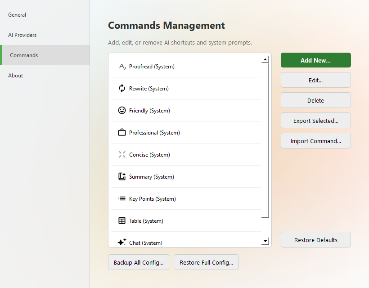This screenshot has height=288, width=369.
Task: Open the About section
Action: coord(45,76)
